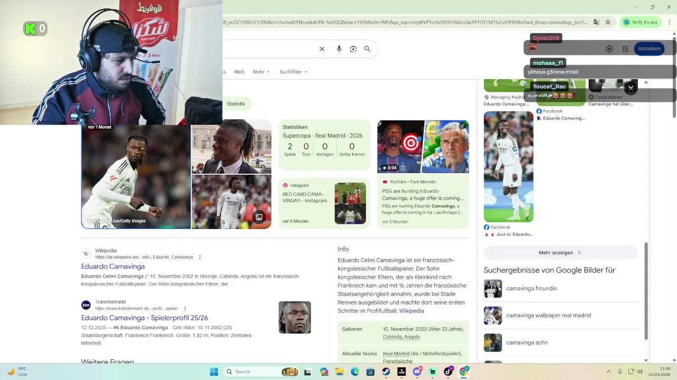The image size is (677, 380).
Task: Clear the Google search box text
Action: point(322,49)
